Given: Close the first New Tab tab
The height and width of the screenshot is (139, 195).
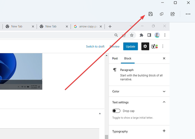Looking at the screenshot, I should coord(33,26).
